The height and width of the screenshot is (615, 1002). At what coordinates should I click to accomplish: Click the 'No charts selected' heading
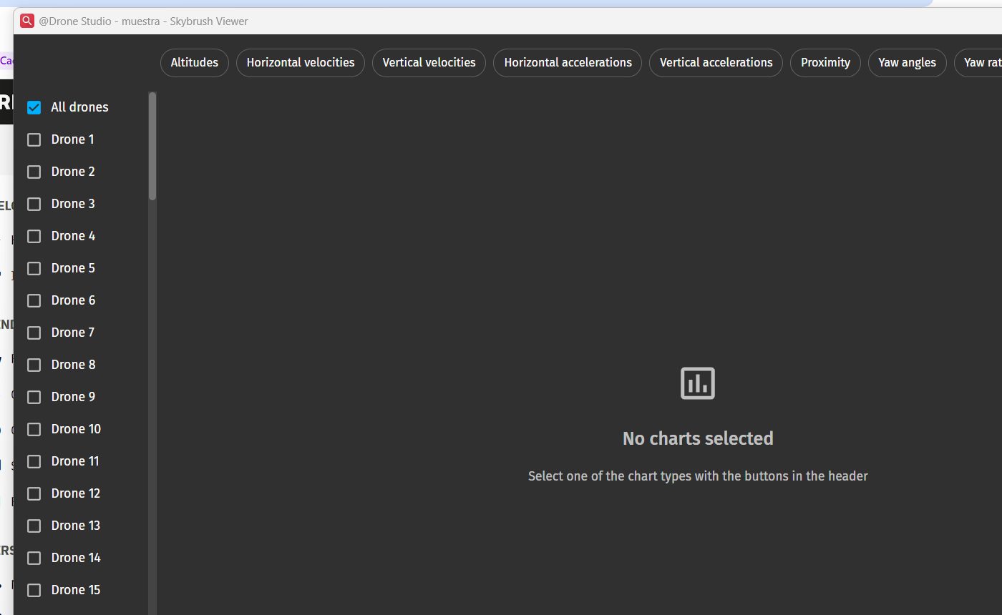698,438
